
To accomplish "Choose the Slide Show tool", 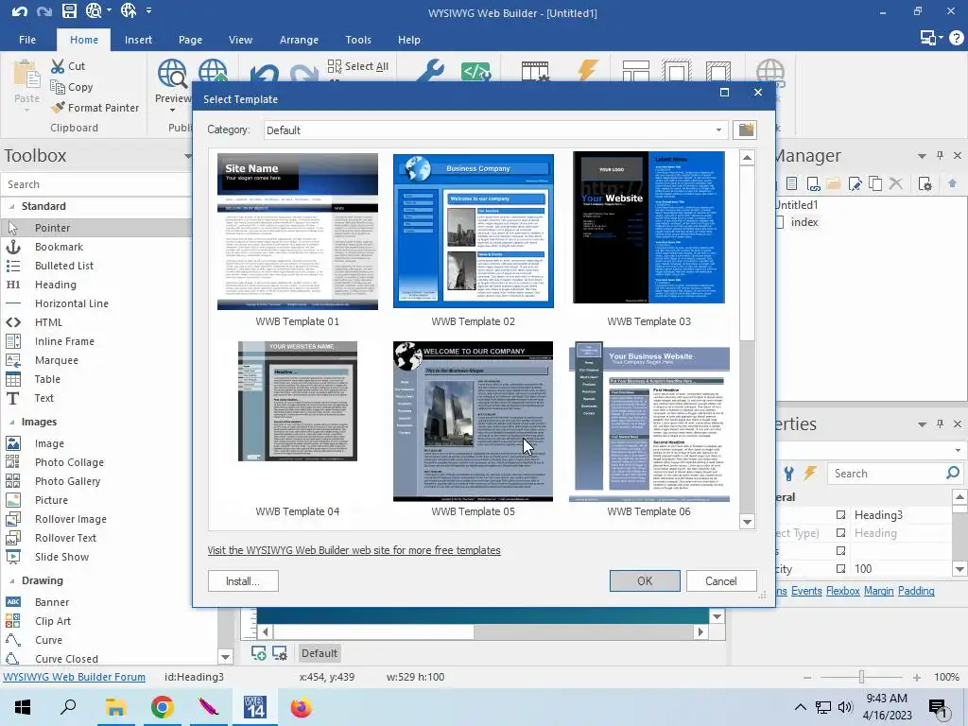I will [x=61, y=557].
